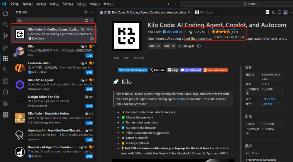Open the View (查看) menu
Image resolution: width=293 pixels, height=162 pixels.
[x=54, y=4]
